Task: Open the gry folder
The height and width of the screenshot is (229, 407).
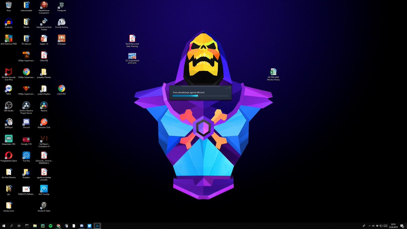Action: tap(9, 189)
